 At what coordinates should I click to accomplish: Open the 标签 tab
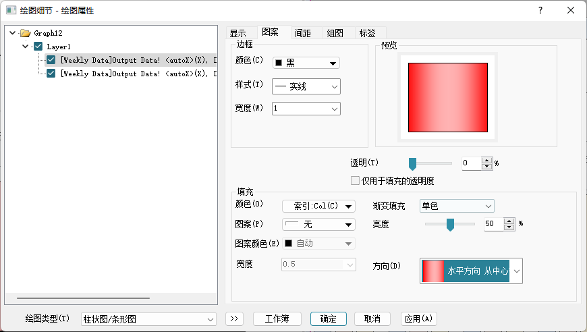(368, 33)
